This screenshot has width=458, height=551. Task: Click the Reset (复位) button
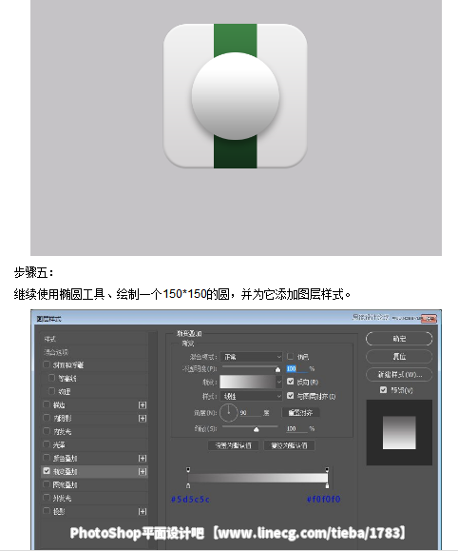click(399, 356)
